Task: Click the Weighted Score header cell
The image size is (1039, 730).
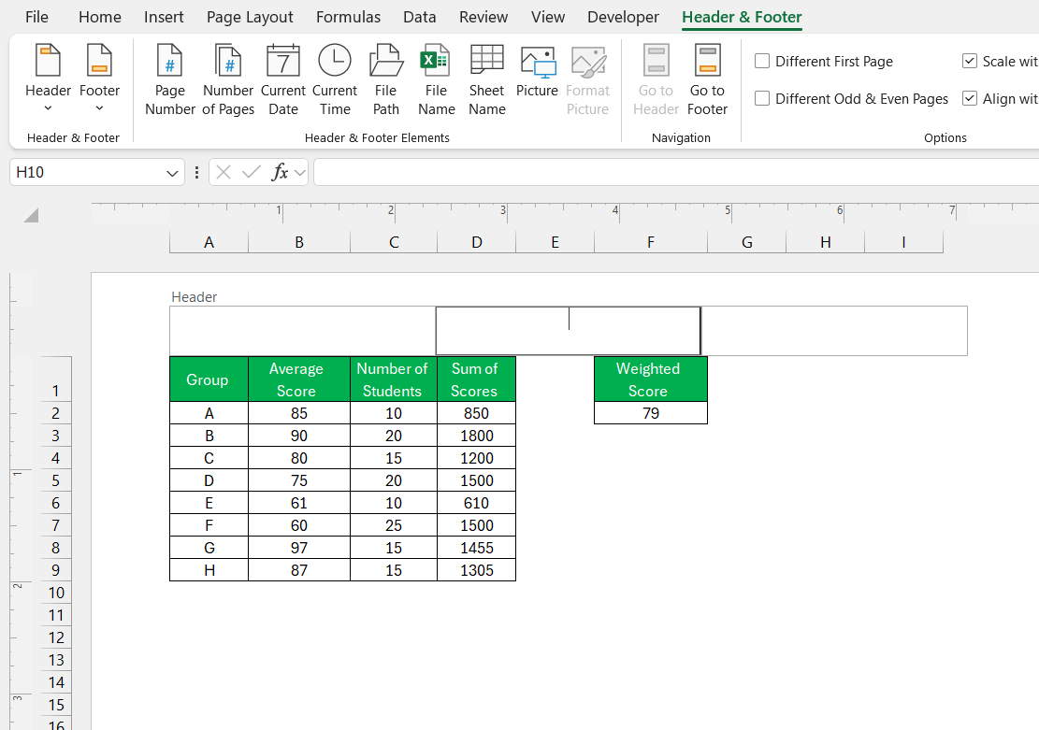Action: tap(651, 379)
